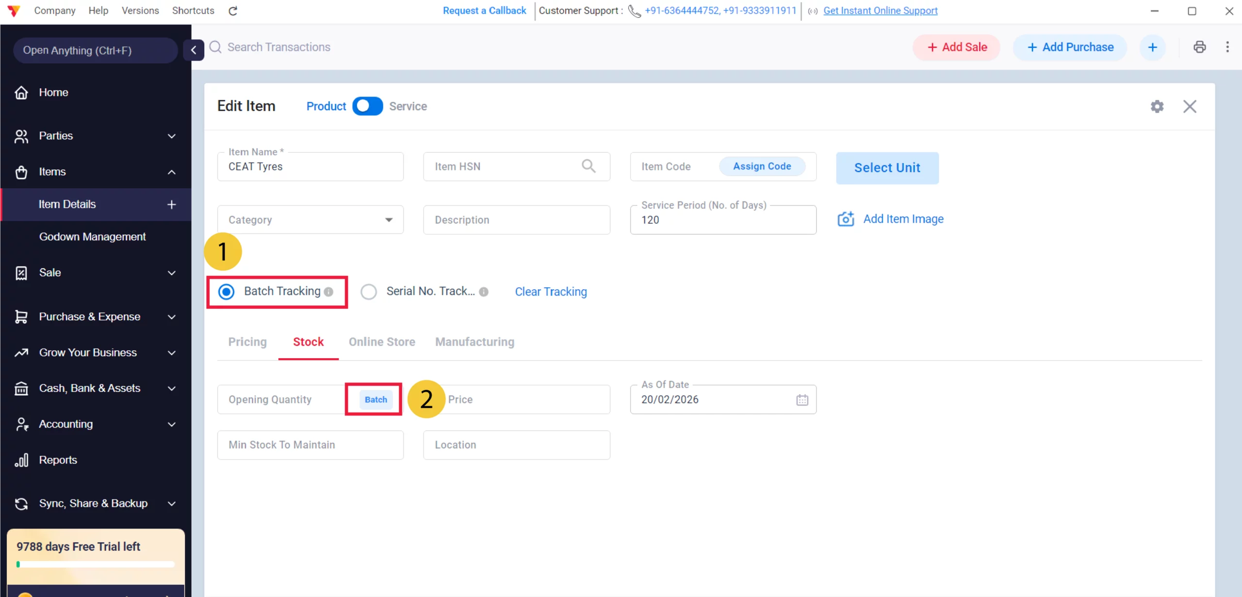Screen dimensions: 1242x597
Task: Click the refresh icon in top menu bar
Action: pos(233,11)
